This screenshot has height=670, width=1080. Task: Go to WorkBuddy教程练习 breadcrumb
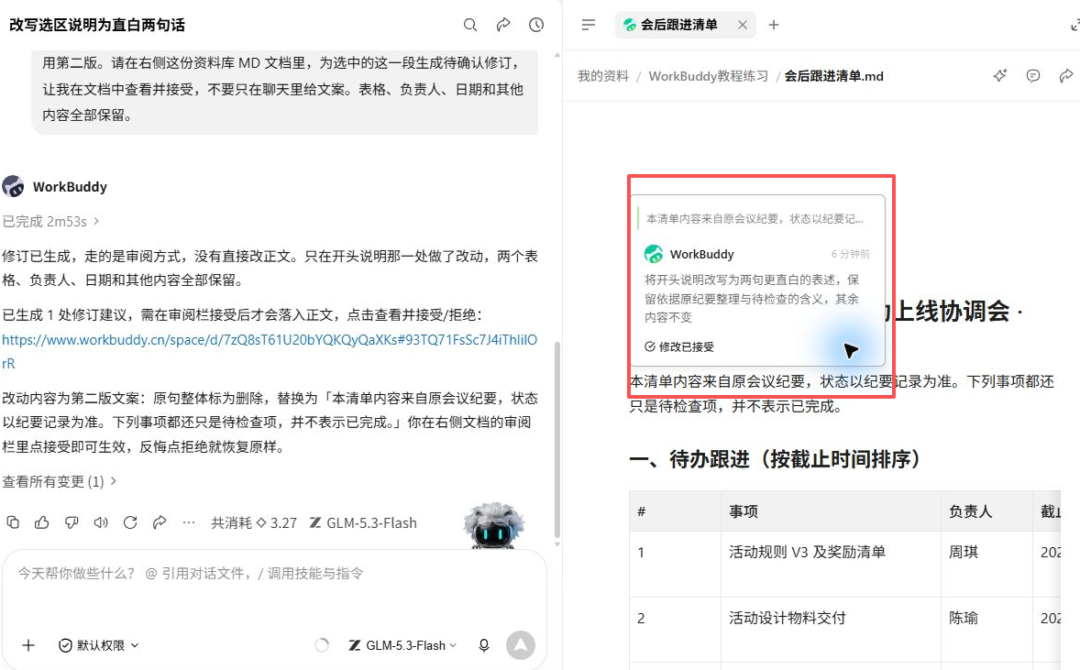tap(708, 76)
